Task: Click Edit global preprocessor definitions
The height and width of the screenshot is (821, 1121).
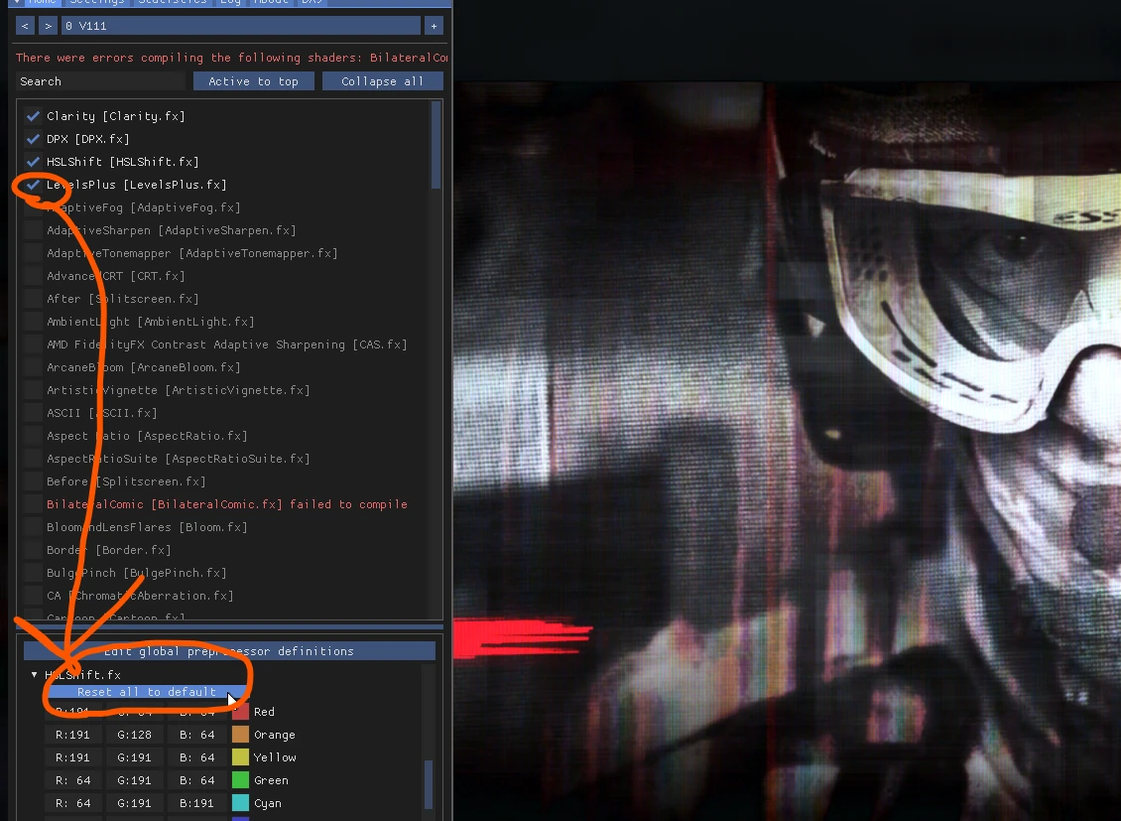Action: tap(229, 651)
